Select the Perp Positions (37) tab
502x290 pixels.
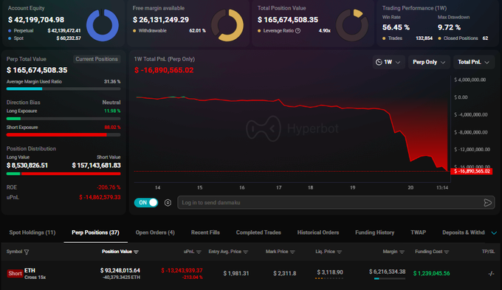click(95, 232)
